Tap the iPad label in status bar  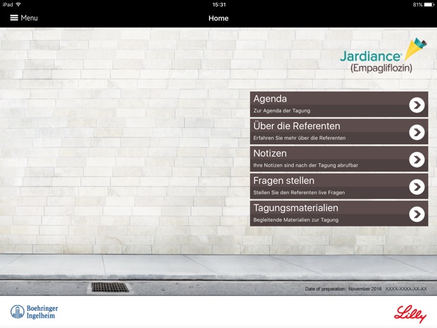[x=7, y=5]
